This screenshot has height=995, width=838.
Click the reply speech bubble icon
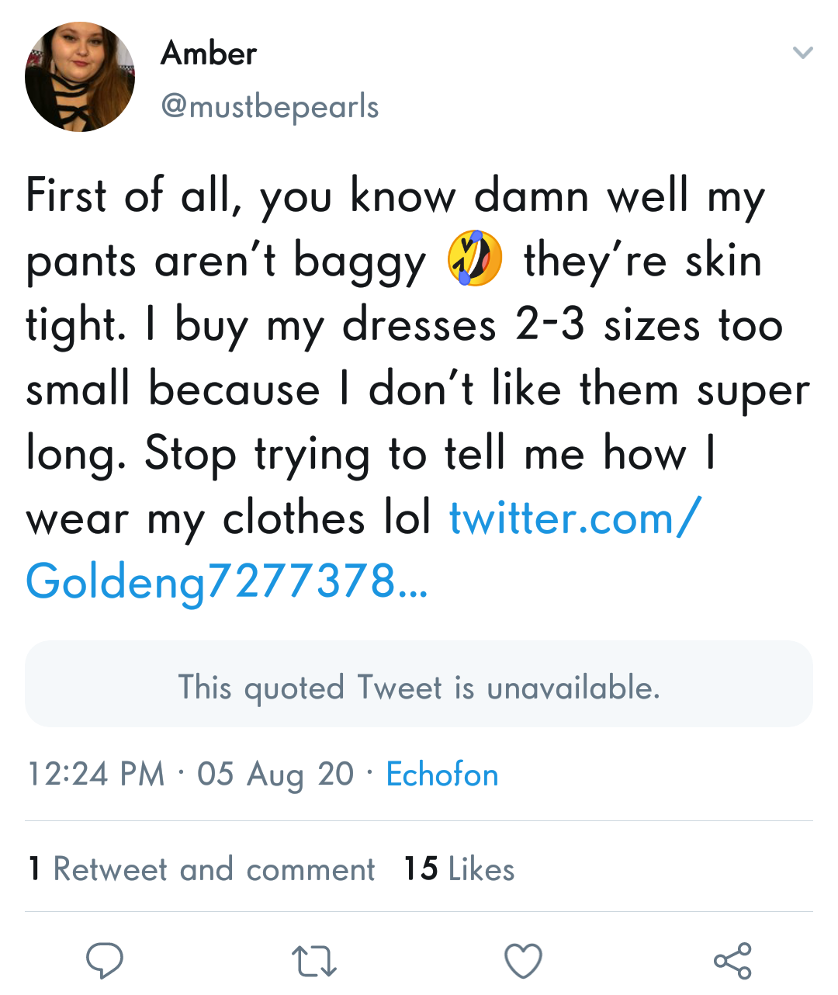pos(104,961)
